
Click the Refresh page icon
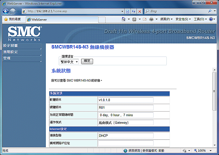(x=134, y=11)
